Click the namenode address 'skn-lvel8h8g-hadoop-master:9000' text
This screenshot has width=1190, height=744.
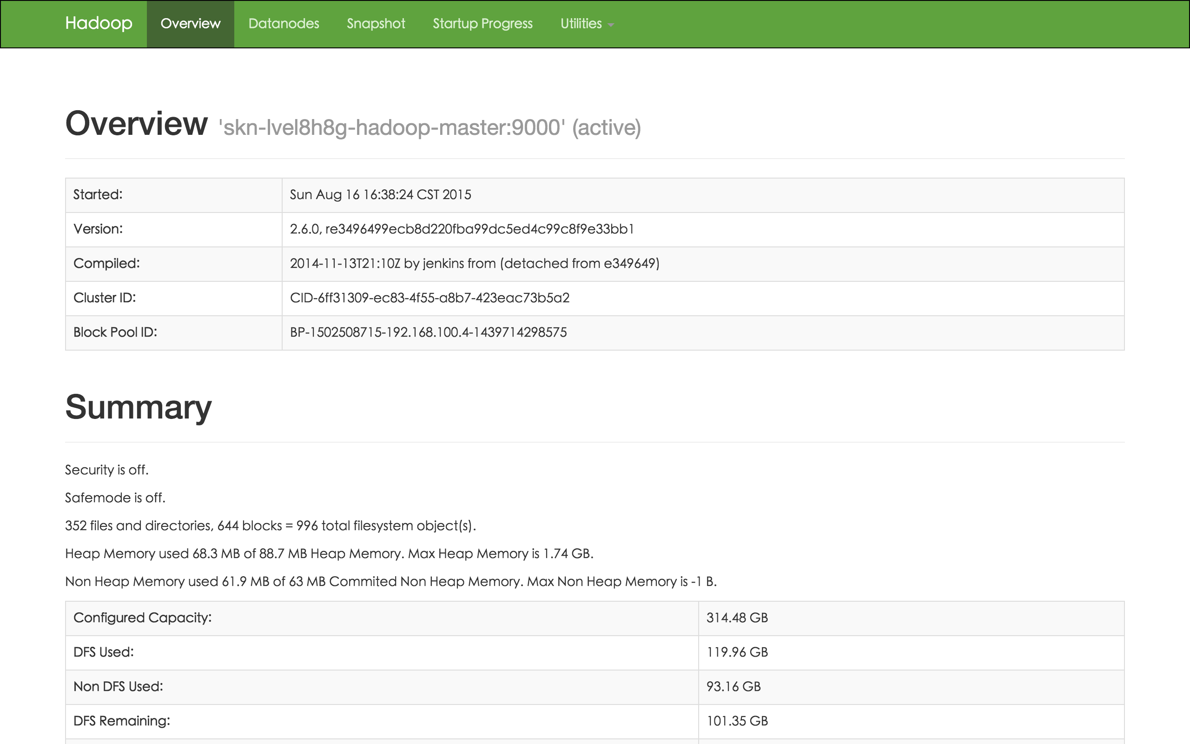[392, 127]
